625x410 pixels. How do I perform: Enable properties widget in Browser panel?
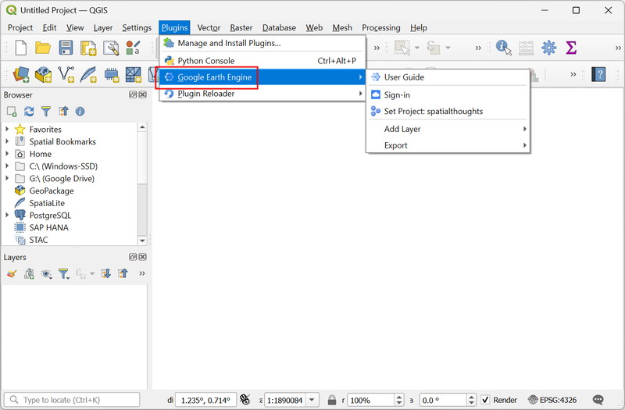coord(80,112)
